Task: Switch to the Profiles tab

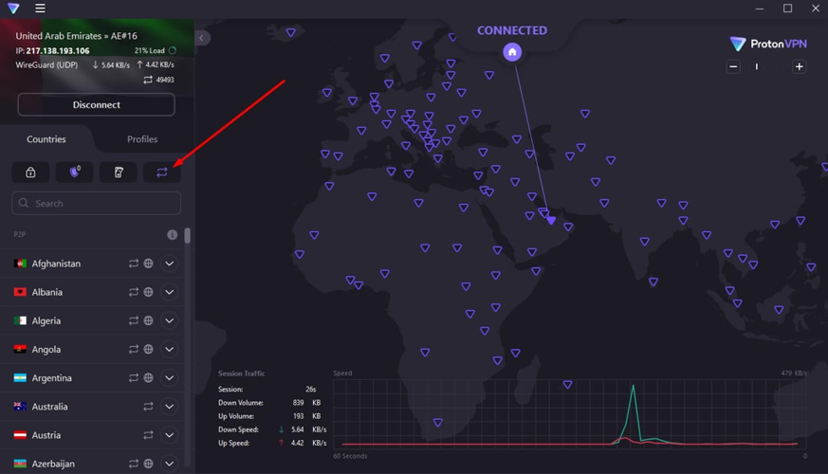Action: coord(142,139)
